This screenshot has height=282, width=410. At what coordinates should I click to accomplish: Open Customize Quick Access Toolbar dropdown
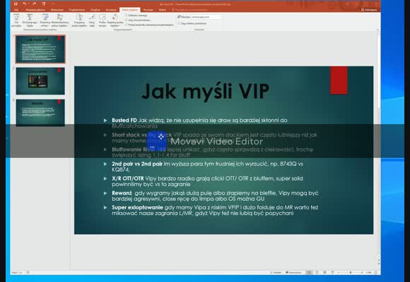click(x=53, y=4)
